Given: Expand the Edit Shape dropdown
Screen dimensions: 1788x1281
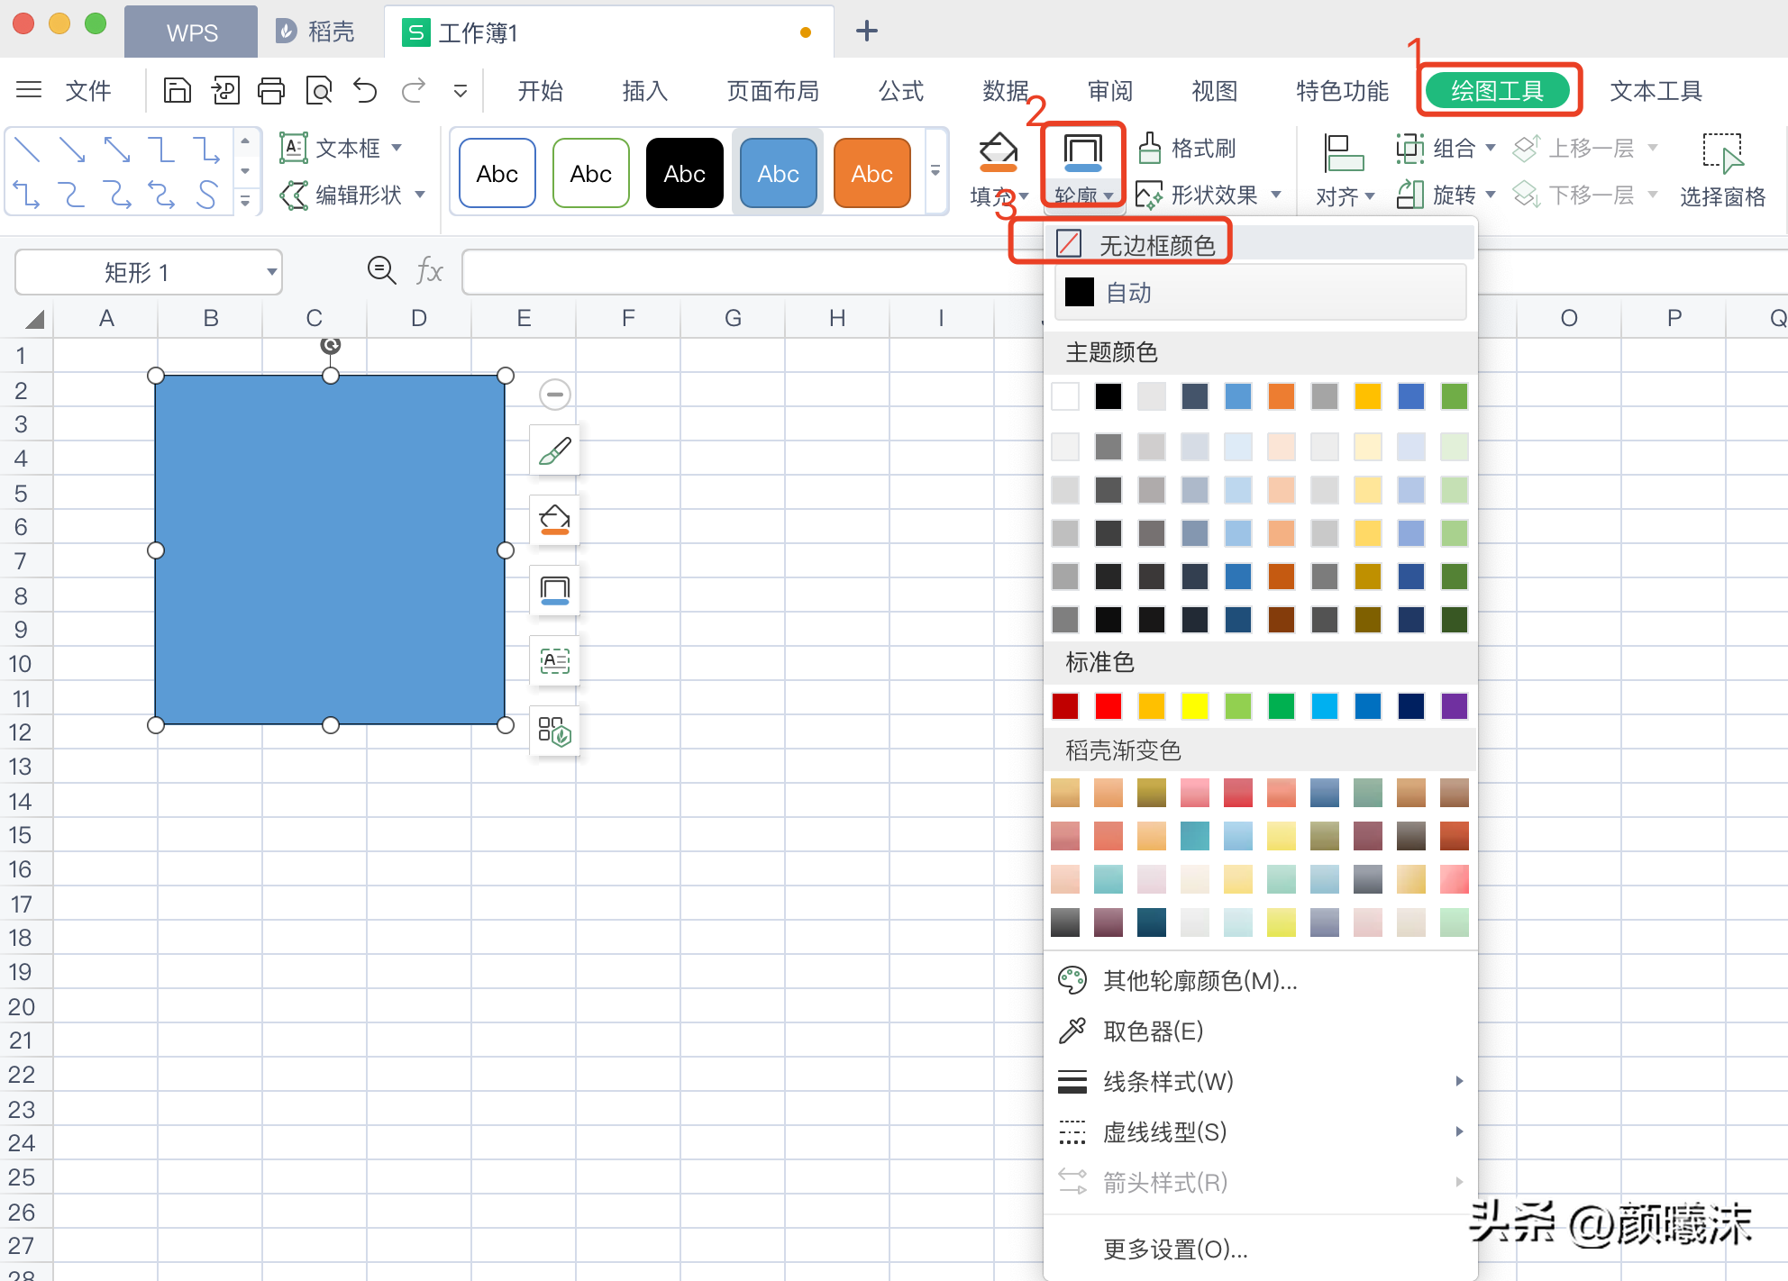Looking at the screenshot, I should tap(419, 195).
